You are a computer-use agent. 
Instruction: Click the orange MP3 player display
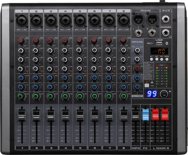(159, 51)
